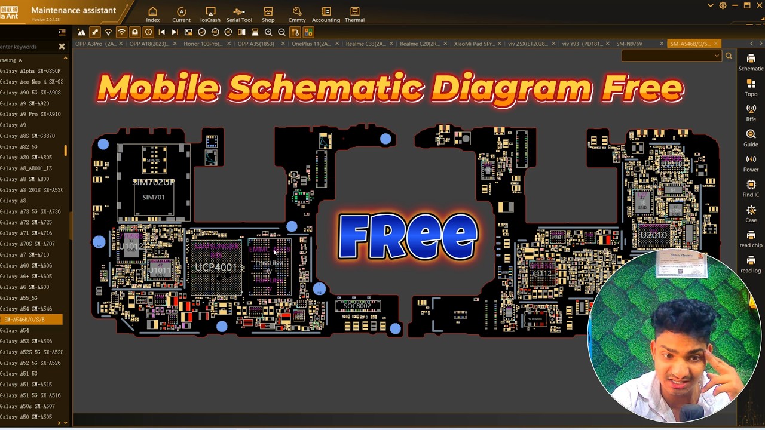Open the Cmmty community section
This screenshot has width=765, height=430.
[297, 15]
